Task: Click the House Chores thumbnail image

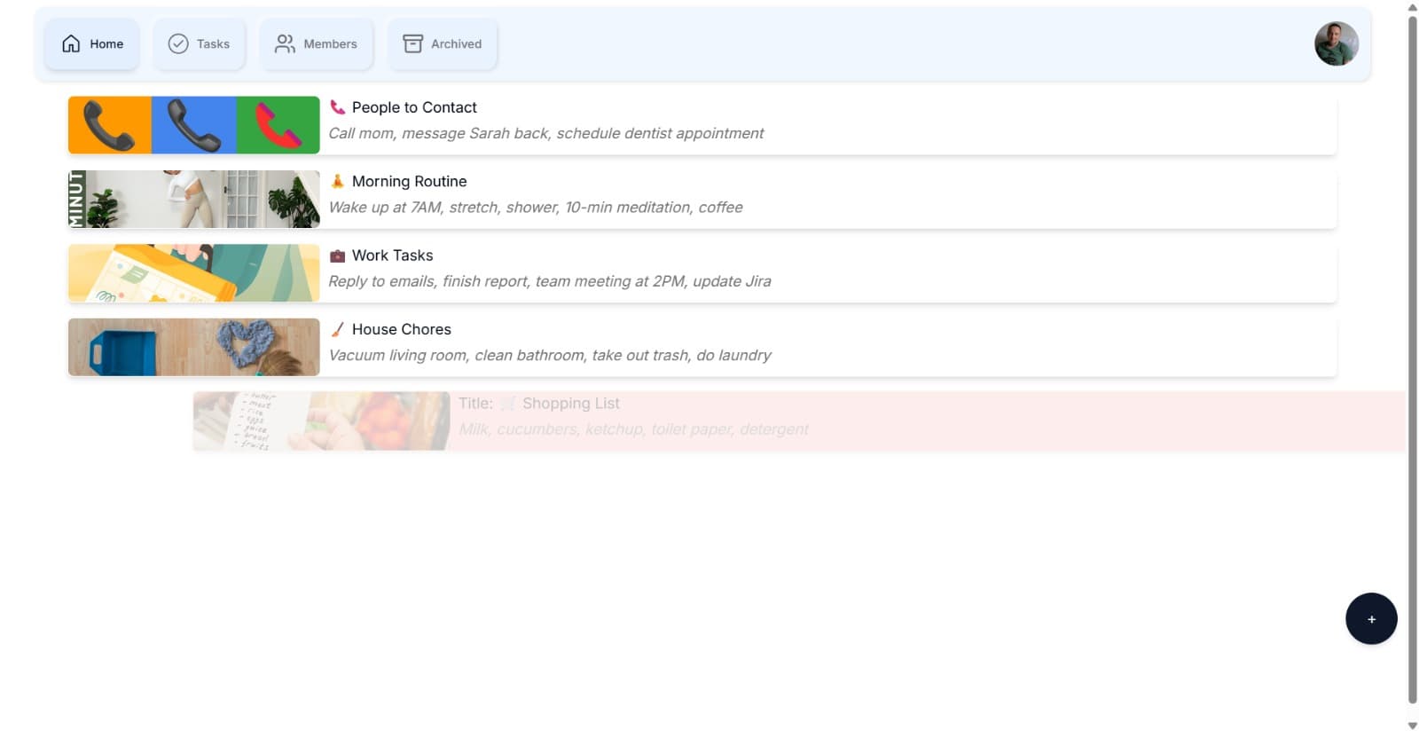Action: pos(193,347)
